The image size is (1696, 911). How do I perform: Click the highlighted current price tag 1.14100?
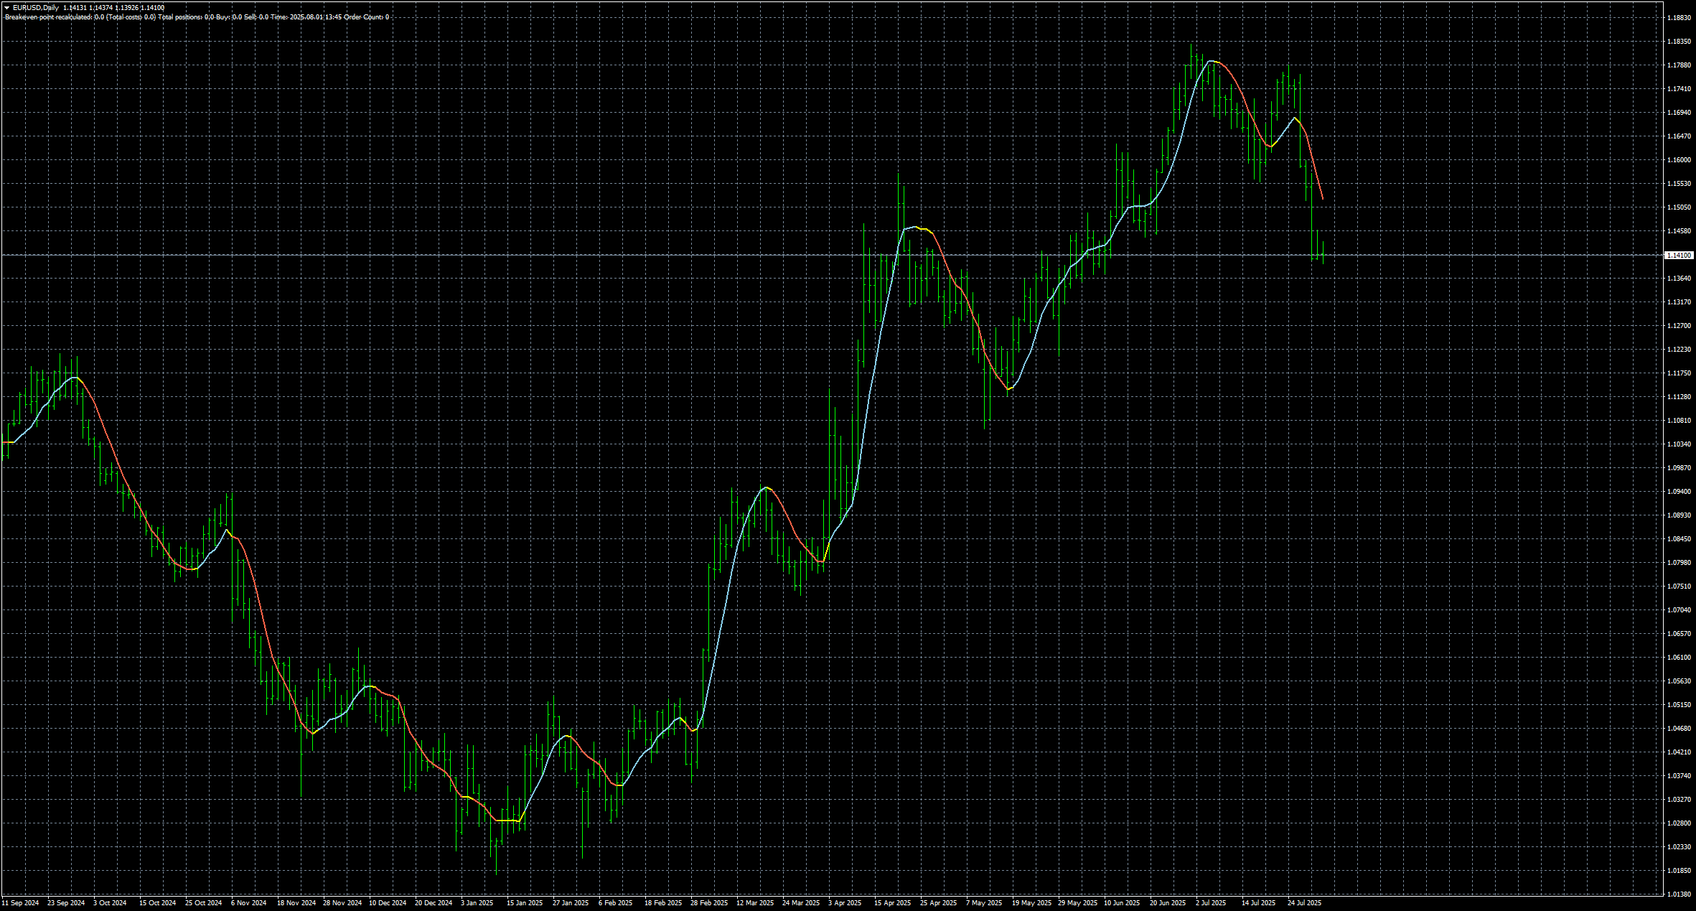(1679, 255)
